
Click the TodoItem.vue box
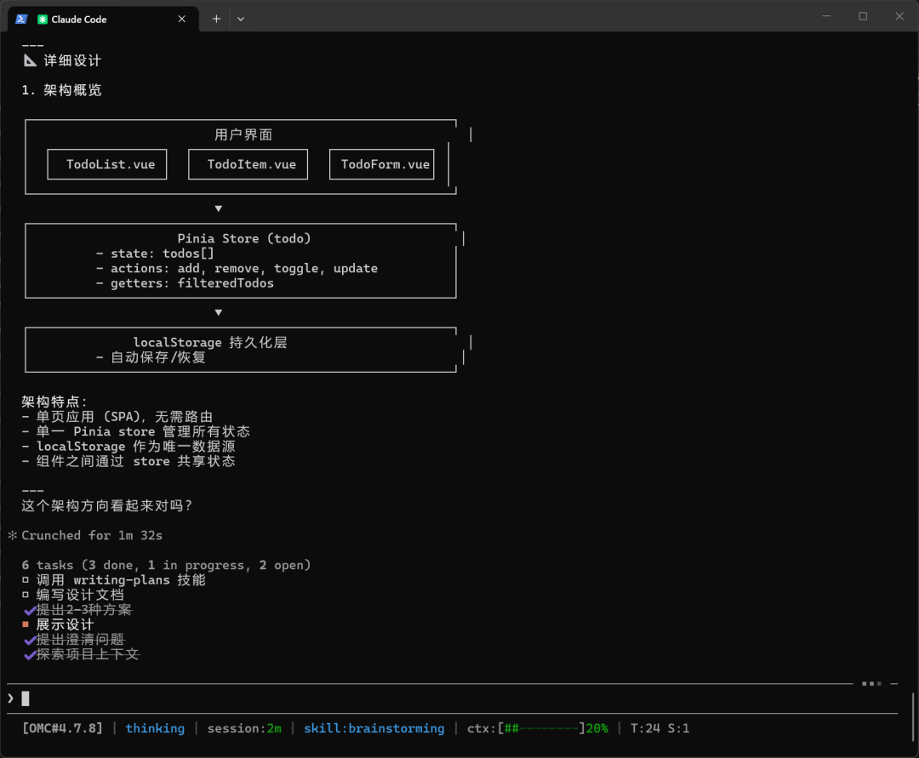click(x=248, y=164)
